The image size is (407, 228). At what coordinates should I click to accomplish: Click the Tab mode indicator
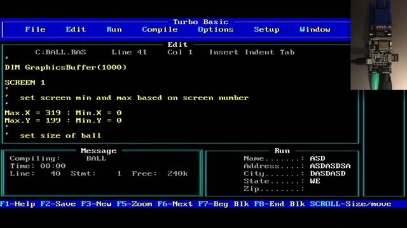point(287,52)
